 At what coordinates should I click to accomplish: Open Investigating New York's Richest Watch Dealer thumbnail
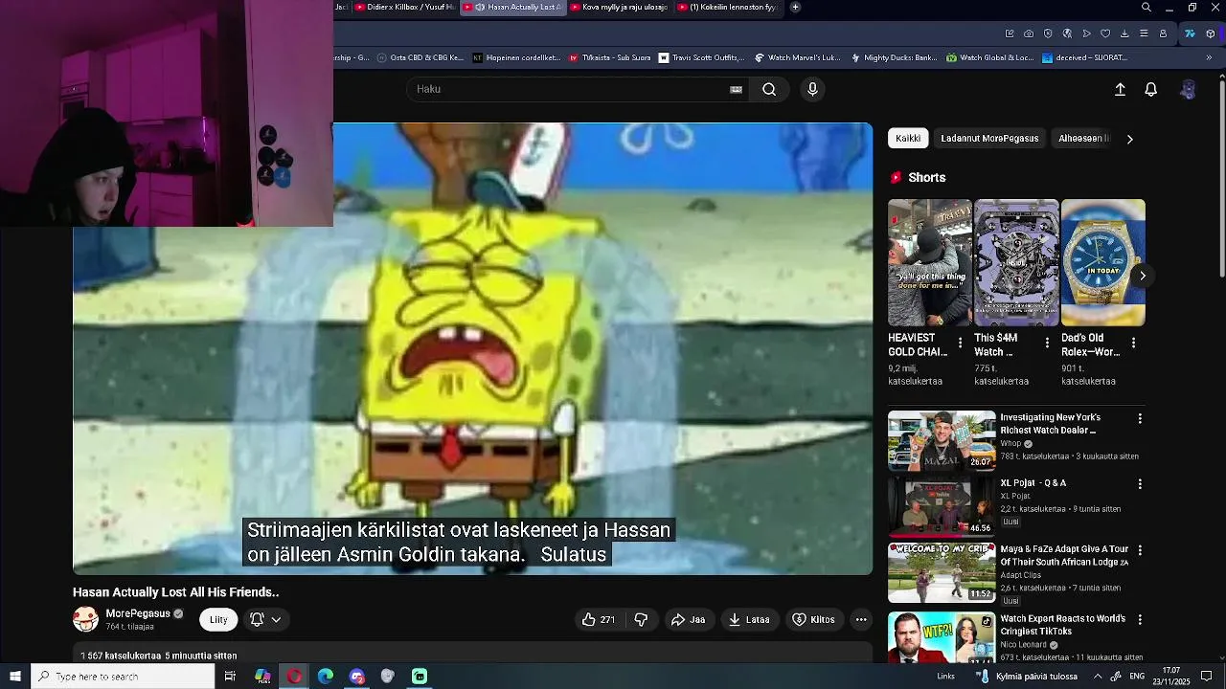coord(942,440)
